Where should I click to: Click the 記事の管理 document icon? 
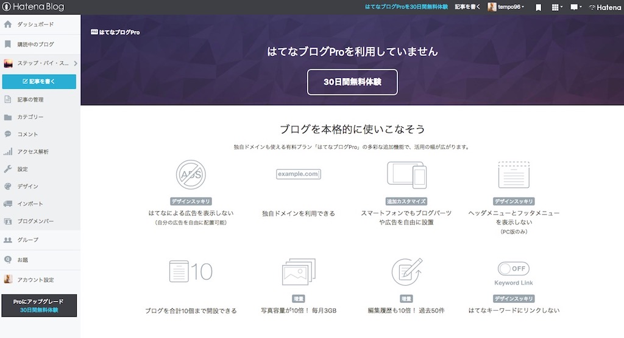point(7,99)
